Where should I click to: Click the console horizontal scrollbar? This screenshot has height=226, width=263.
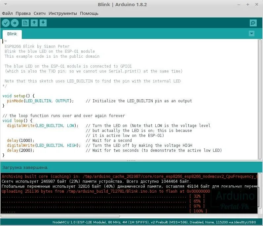tap(60, 216)
